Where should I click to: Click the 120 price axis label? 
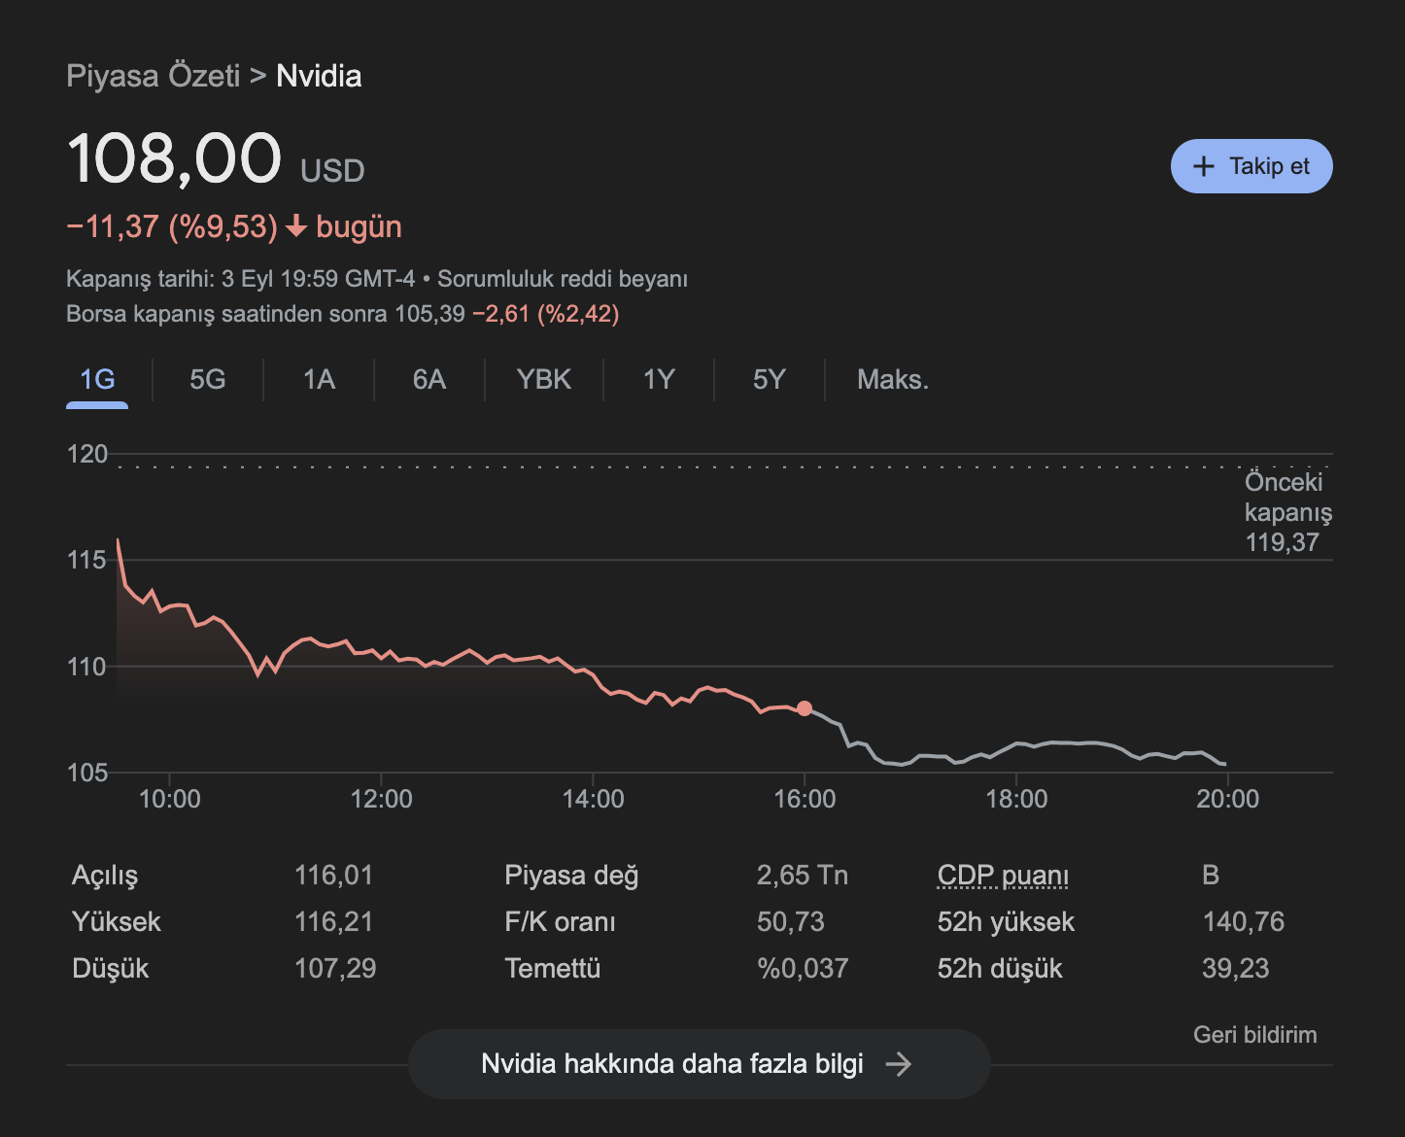point(86,454)
